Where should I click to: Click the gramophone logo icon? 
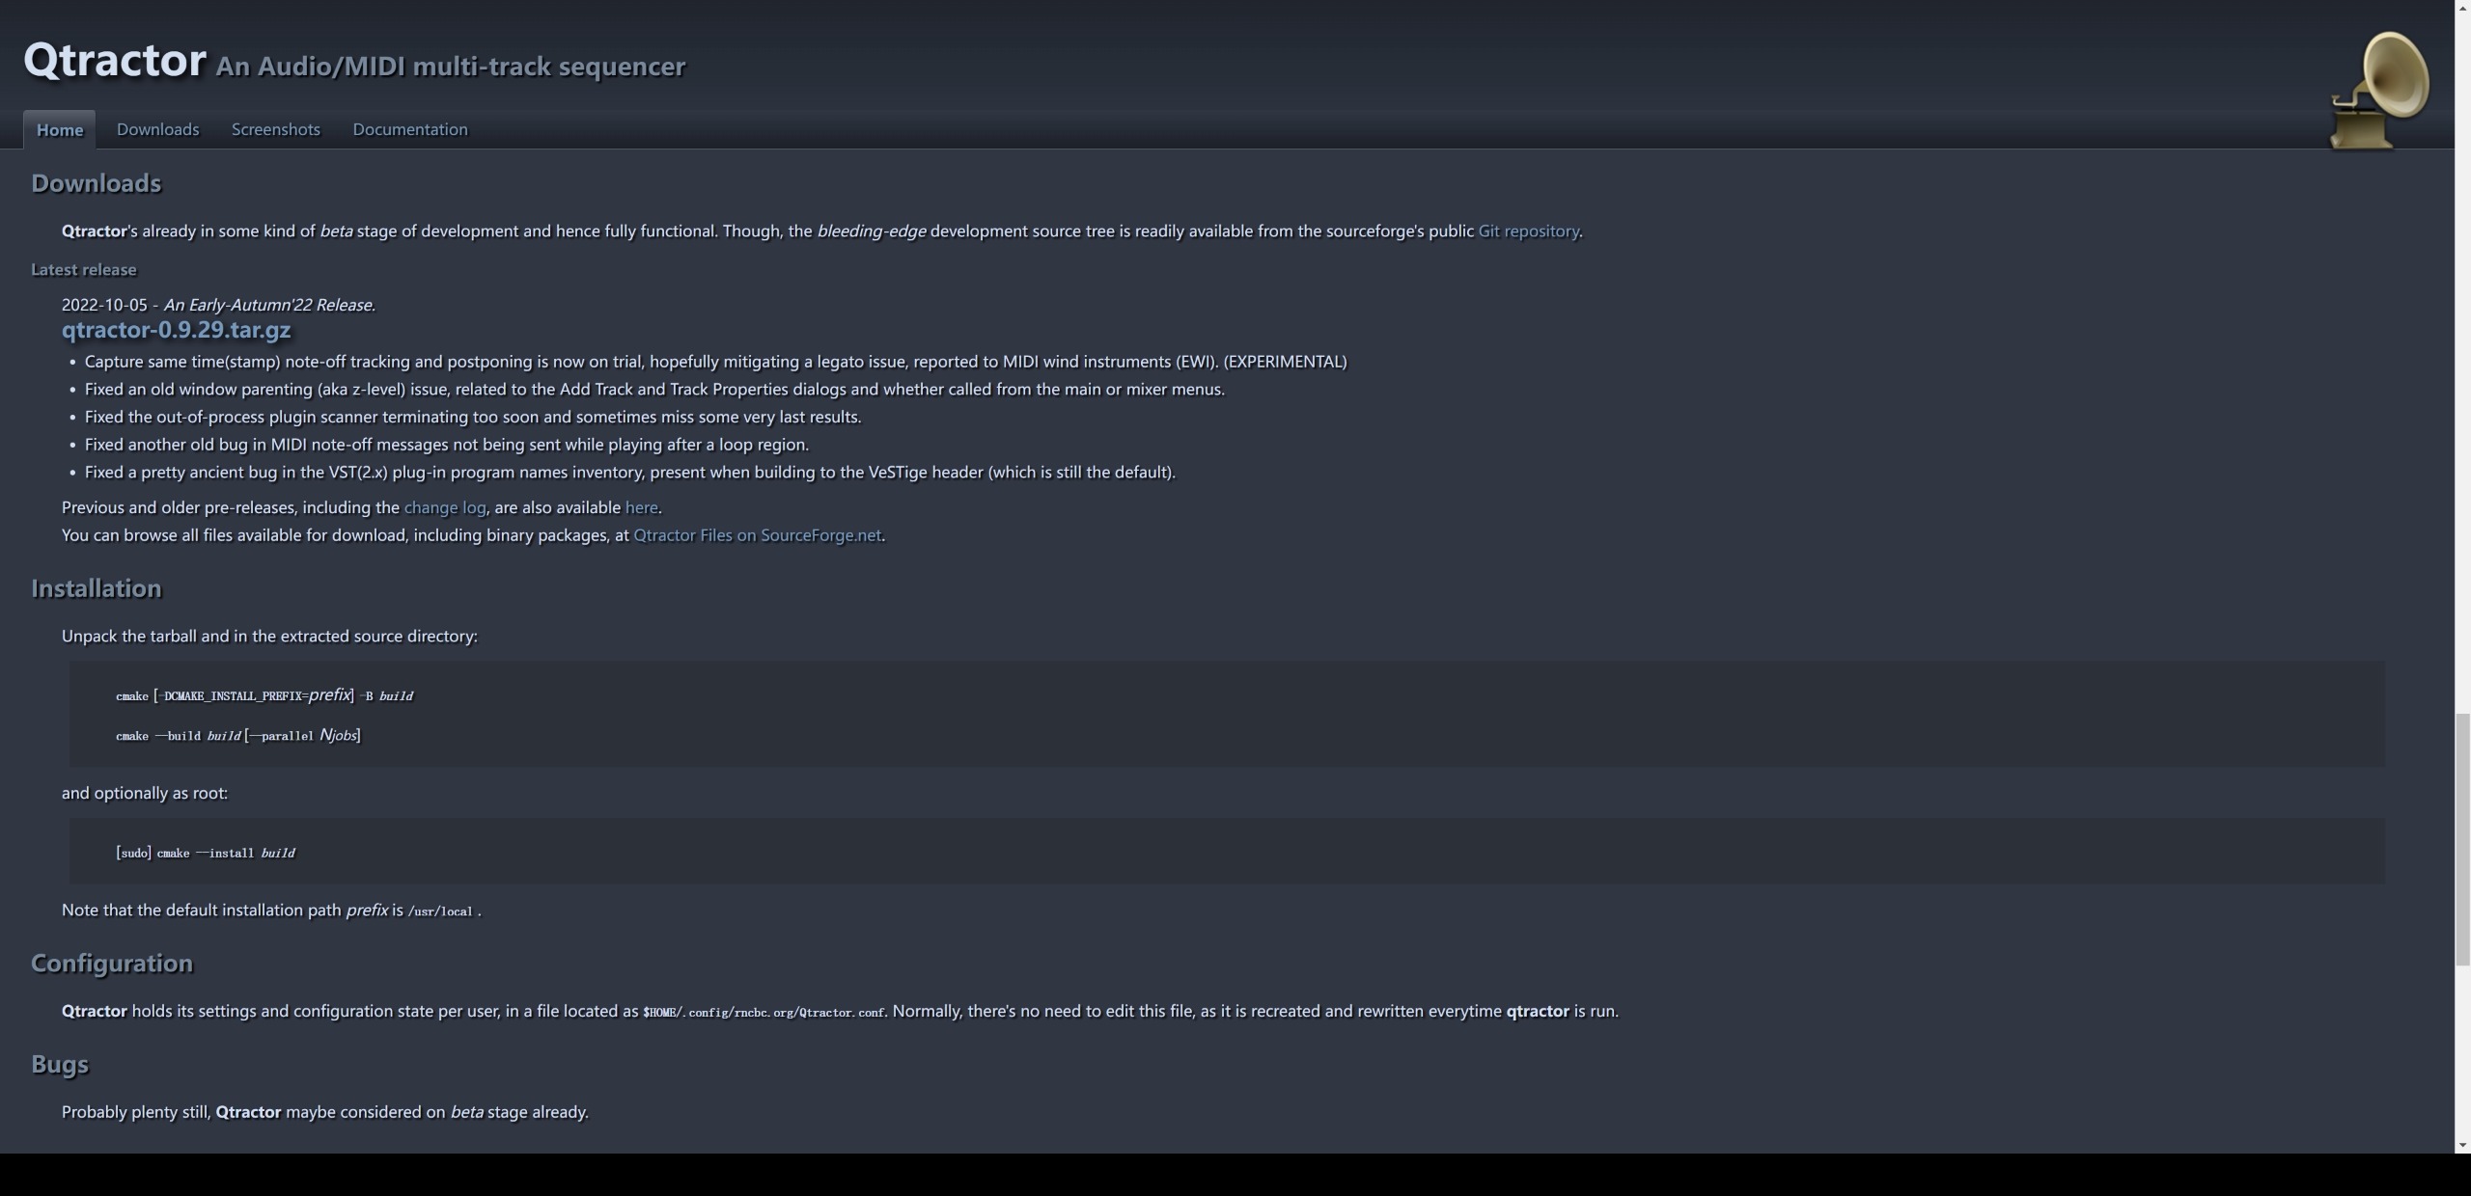click(2378, 91)
